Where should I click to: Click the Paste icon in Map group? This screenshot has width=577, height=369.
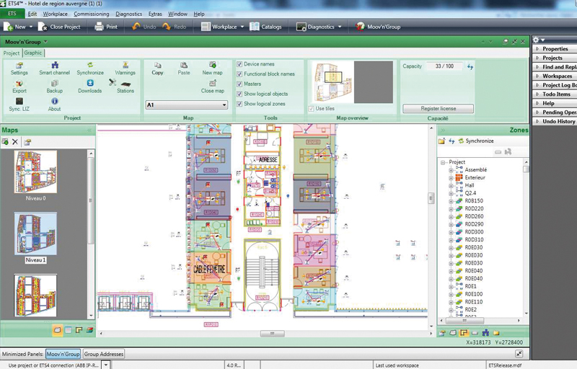pos(184,68)
